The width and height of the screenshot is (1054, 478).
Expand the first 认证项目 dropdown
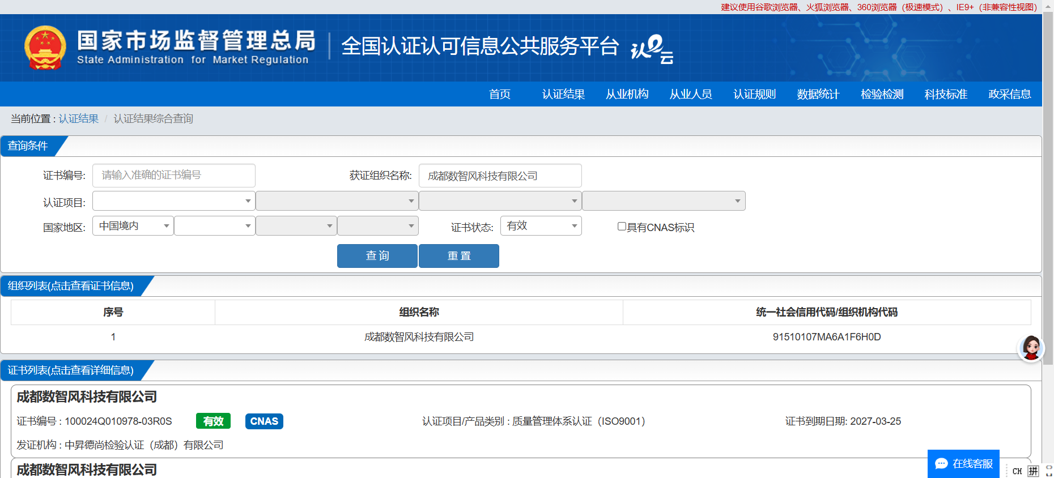pyautogui.click(x=173, y=201)
